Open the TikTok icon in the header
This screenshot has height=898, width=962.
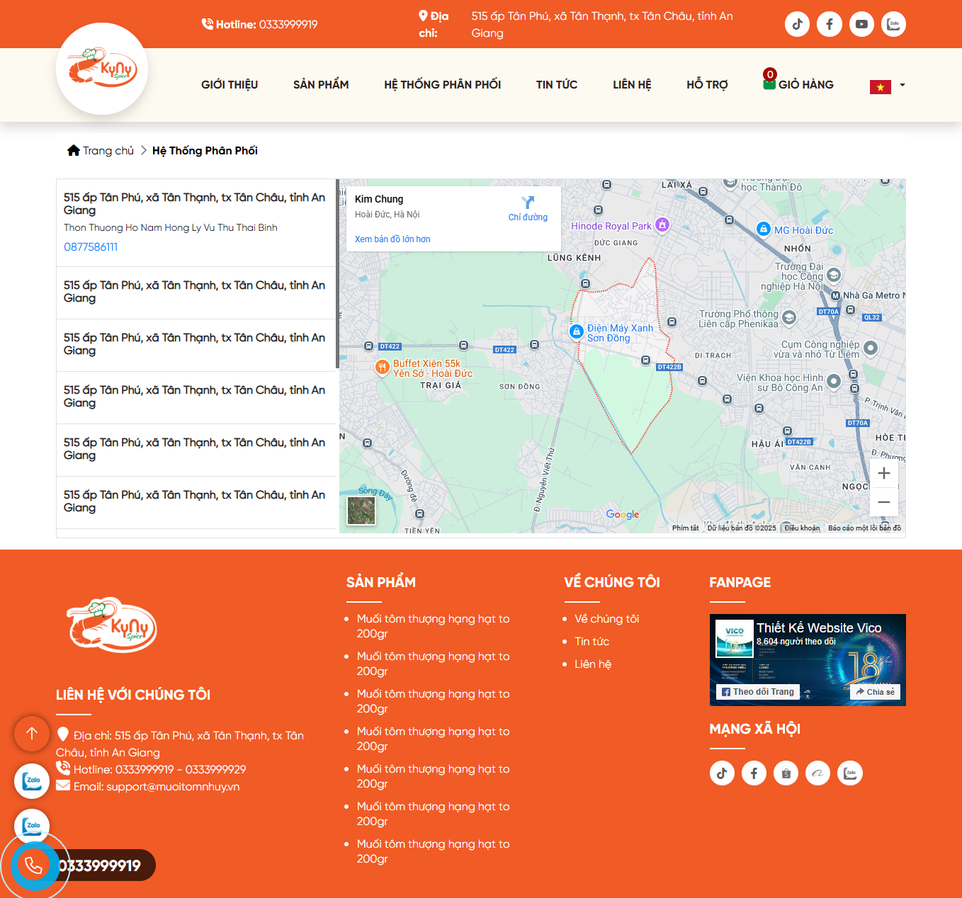797,24
